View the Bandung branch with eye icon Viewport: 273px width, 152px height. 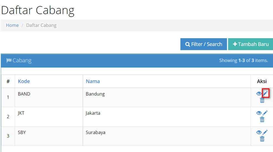point(259,94)
